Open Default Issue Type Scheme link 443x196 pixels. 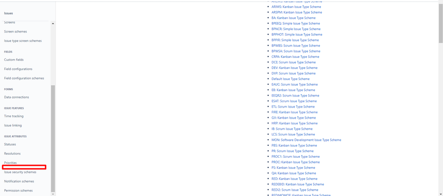[290, 79]
